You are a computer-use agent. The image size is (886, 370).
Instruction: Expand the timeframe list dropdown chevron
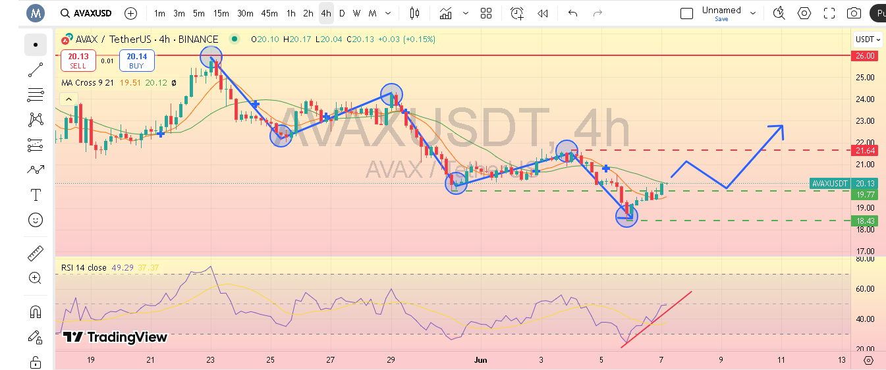[388, 13]
